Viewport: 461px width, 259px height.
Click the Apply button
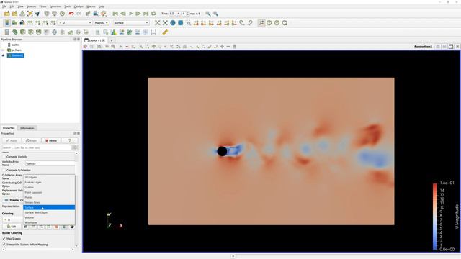12,141
